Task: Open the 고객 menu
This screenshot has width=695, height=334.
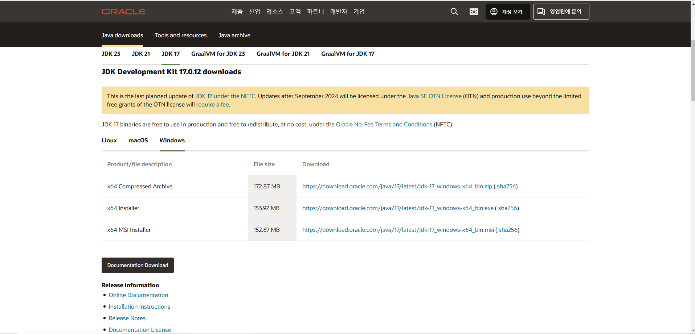Action: (295, 12)
